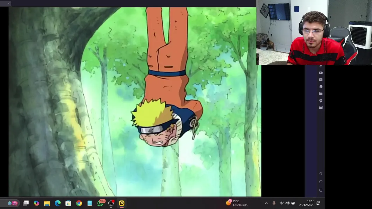Open the weather widget showing 29°C Ensolarado
The image size is (372, 209).
(x=237, y=203)
